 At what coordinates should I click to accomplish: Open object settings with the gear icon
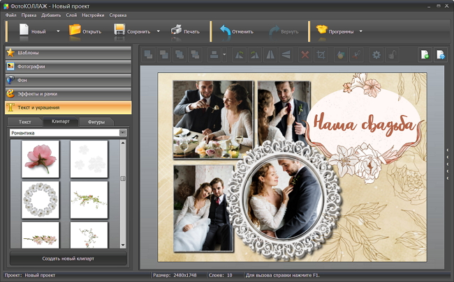coord(376,54)
